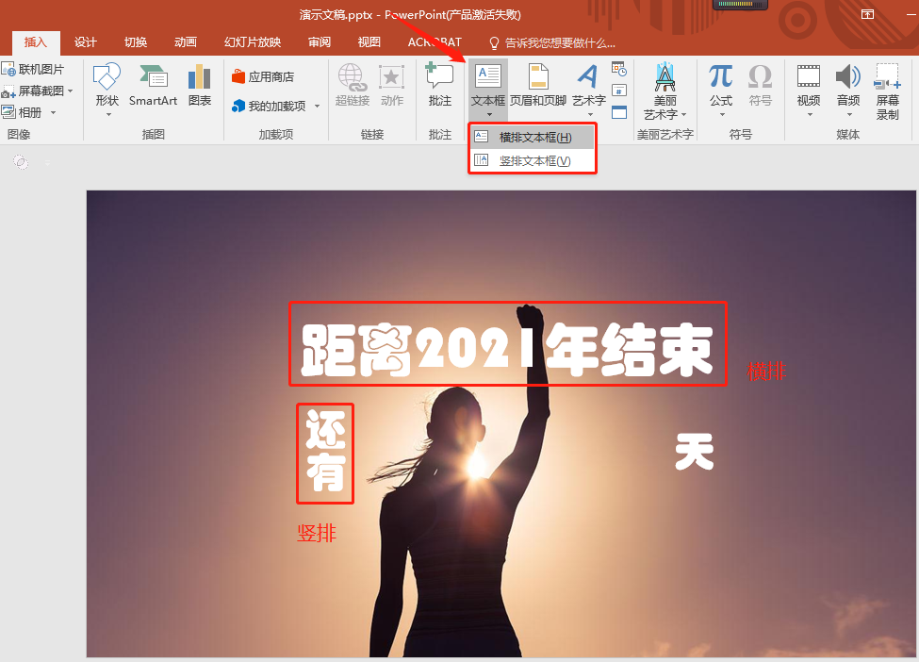Expand the 我的加载项 dropdown arrow

(317, 107)
